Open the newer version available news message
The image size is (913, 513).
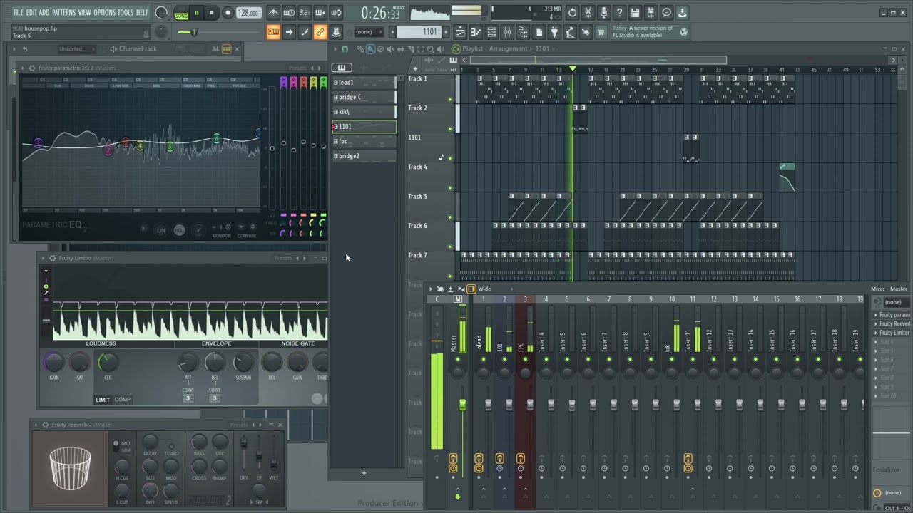coord(642,31)
